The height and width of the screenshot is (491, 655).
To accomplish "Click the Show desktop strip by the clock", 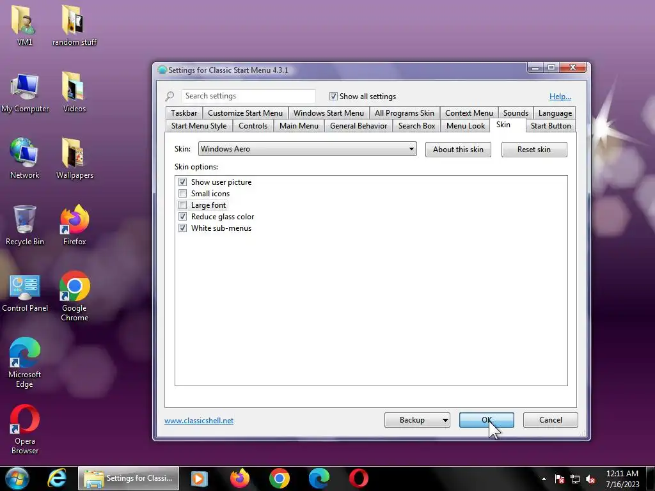I will point(651,478).
